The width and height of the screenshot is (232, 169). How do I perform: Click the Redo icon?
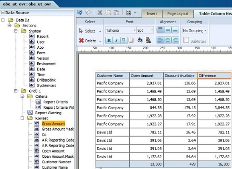pos(88,12)
